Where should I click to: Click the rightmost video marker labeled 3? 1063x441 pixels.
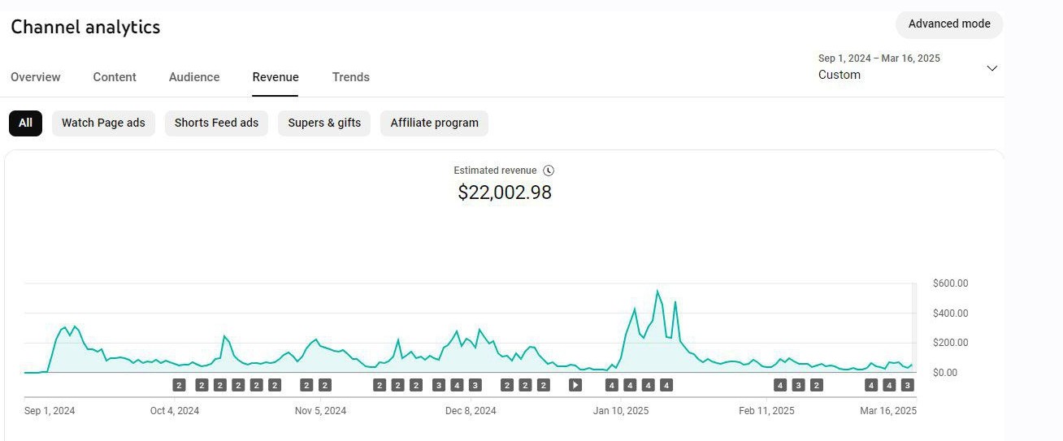tap(908, 385)
